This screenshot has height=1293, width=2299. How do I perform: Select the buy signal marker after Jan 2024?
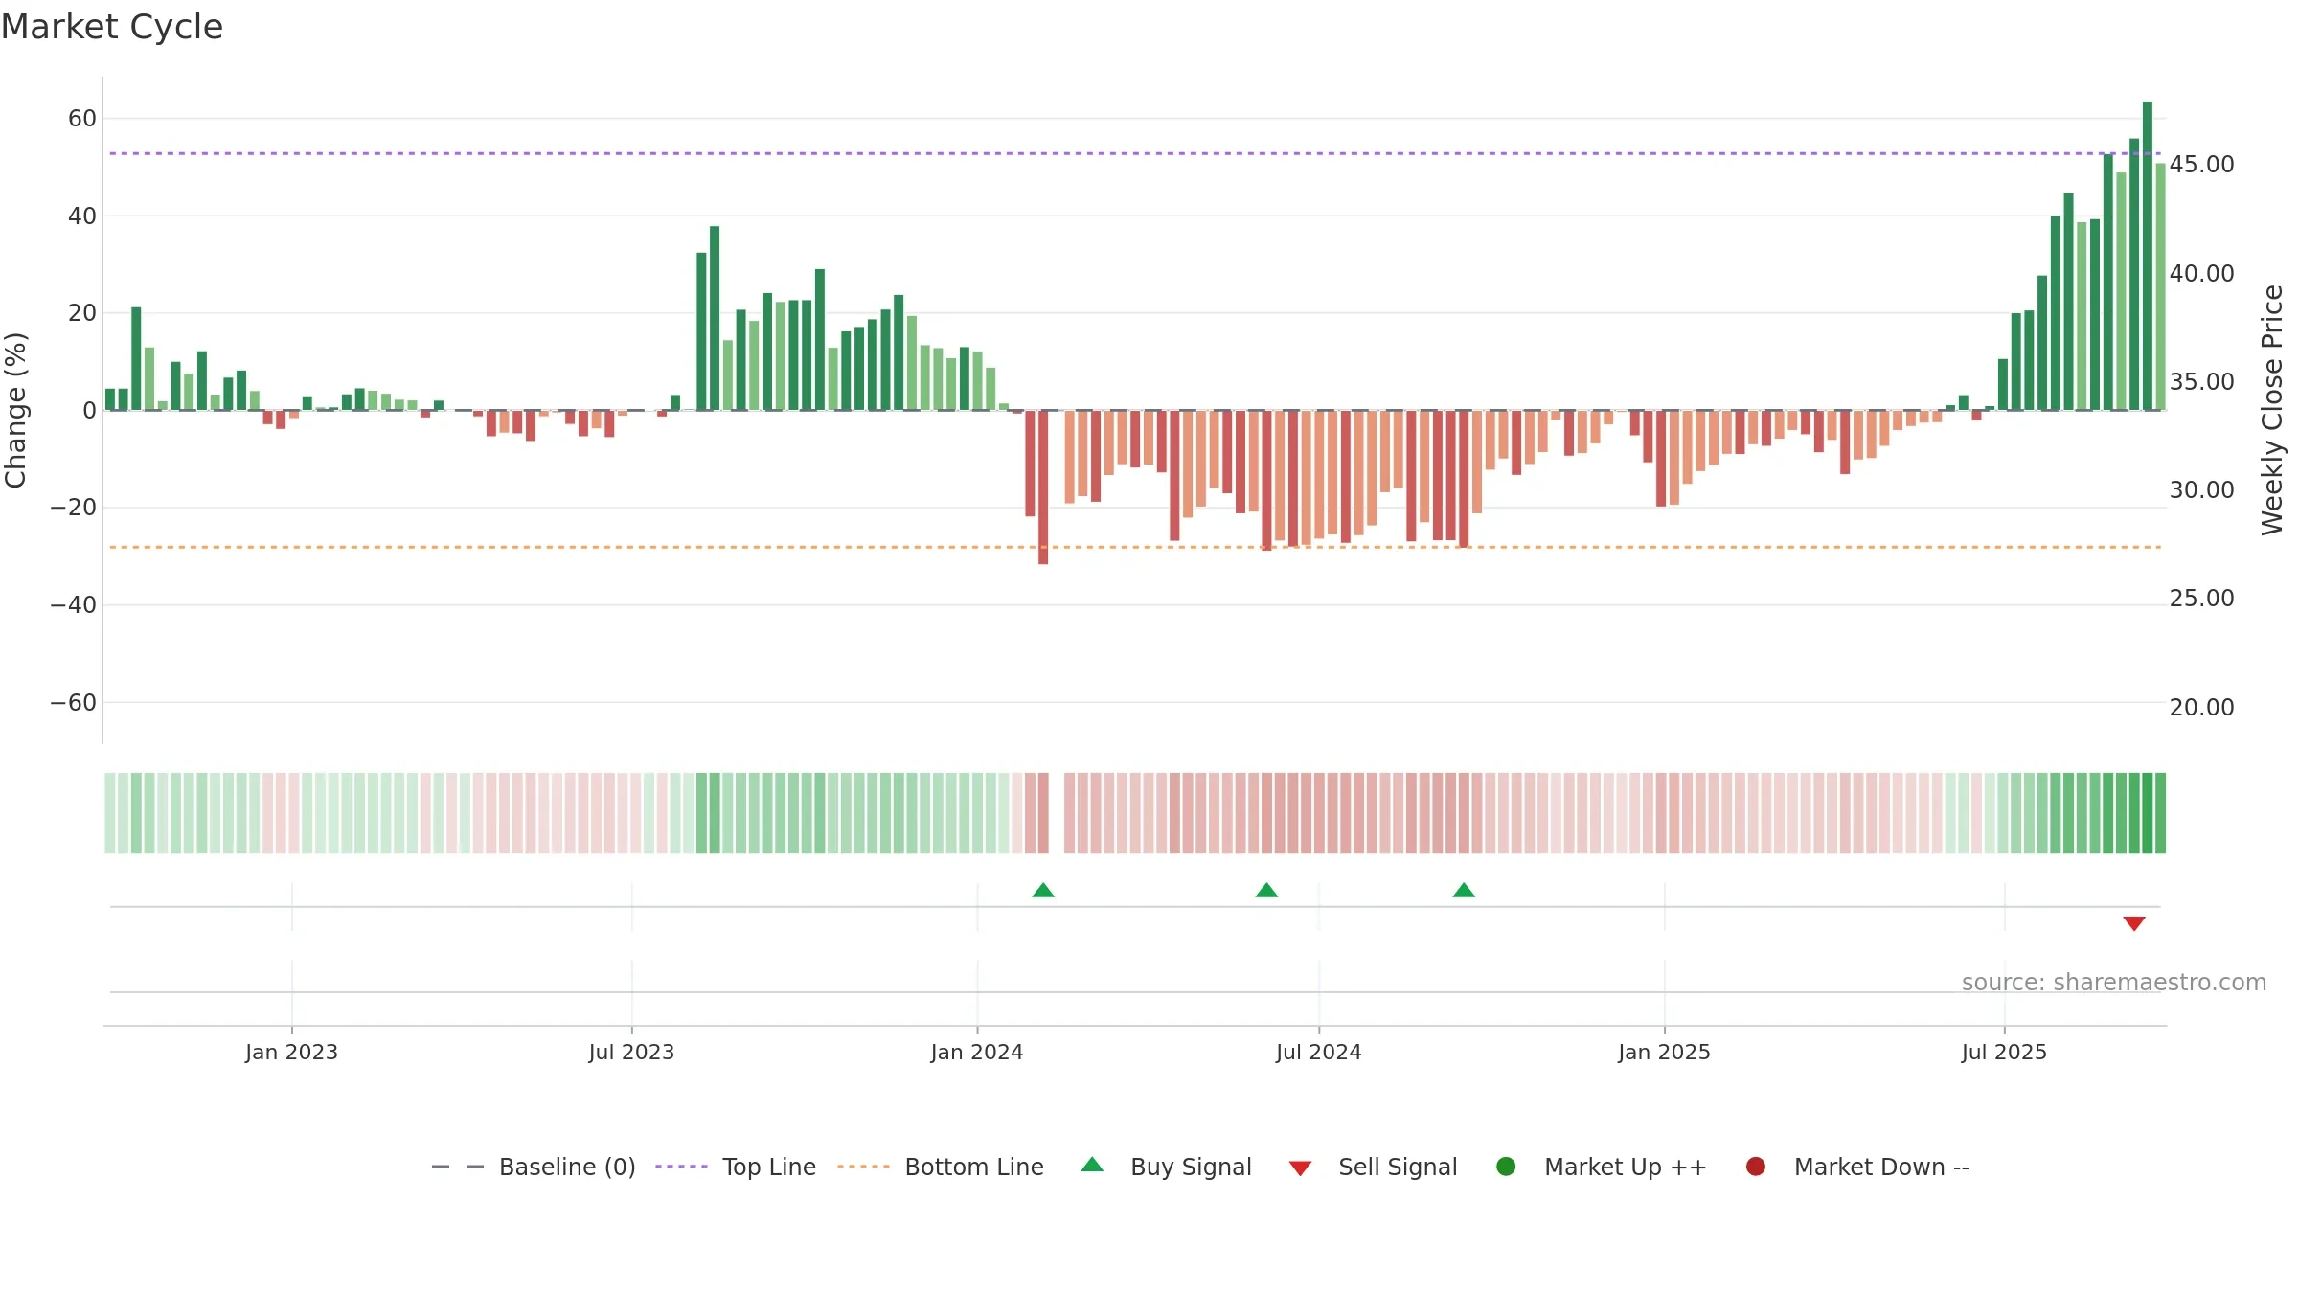click(x=1043, y=891)
